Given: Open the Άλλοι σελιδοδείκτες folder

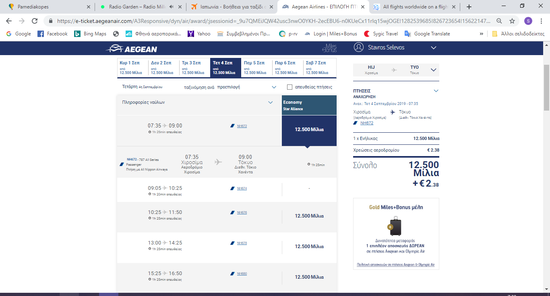Looking at the screenshot, I should point(518,34).
